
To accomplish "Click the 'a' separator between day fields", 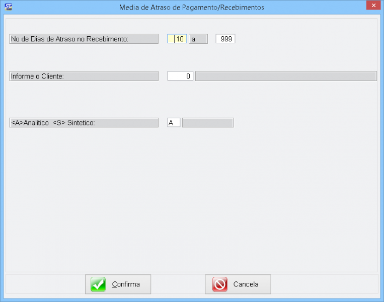I will [x=198, y=39].
